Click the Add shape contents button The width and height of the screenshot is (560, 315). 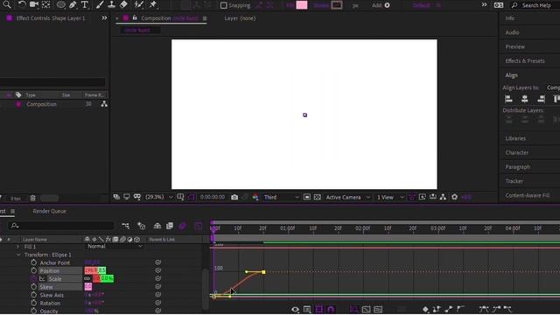coord(387,5)
